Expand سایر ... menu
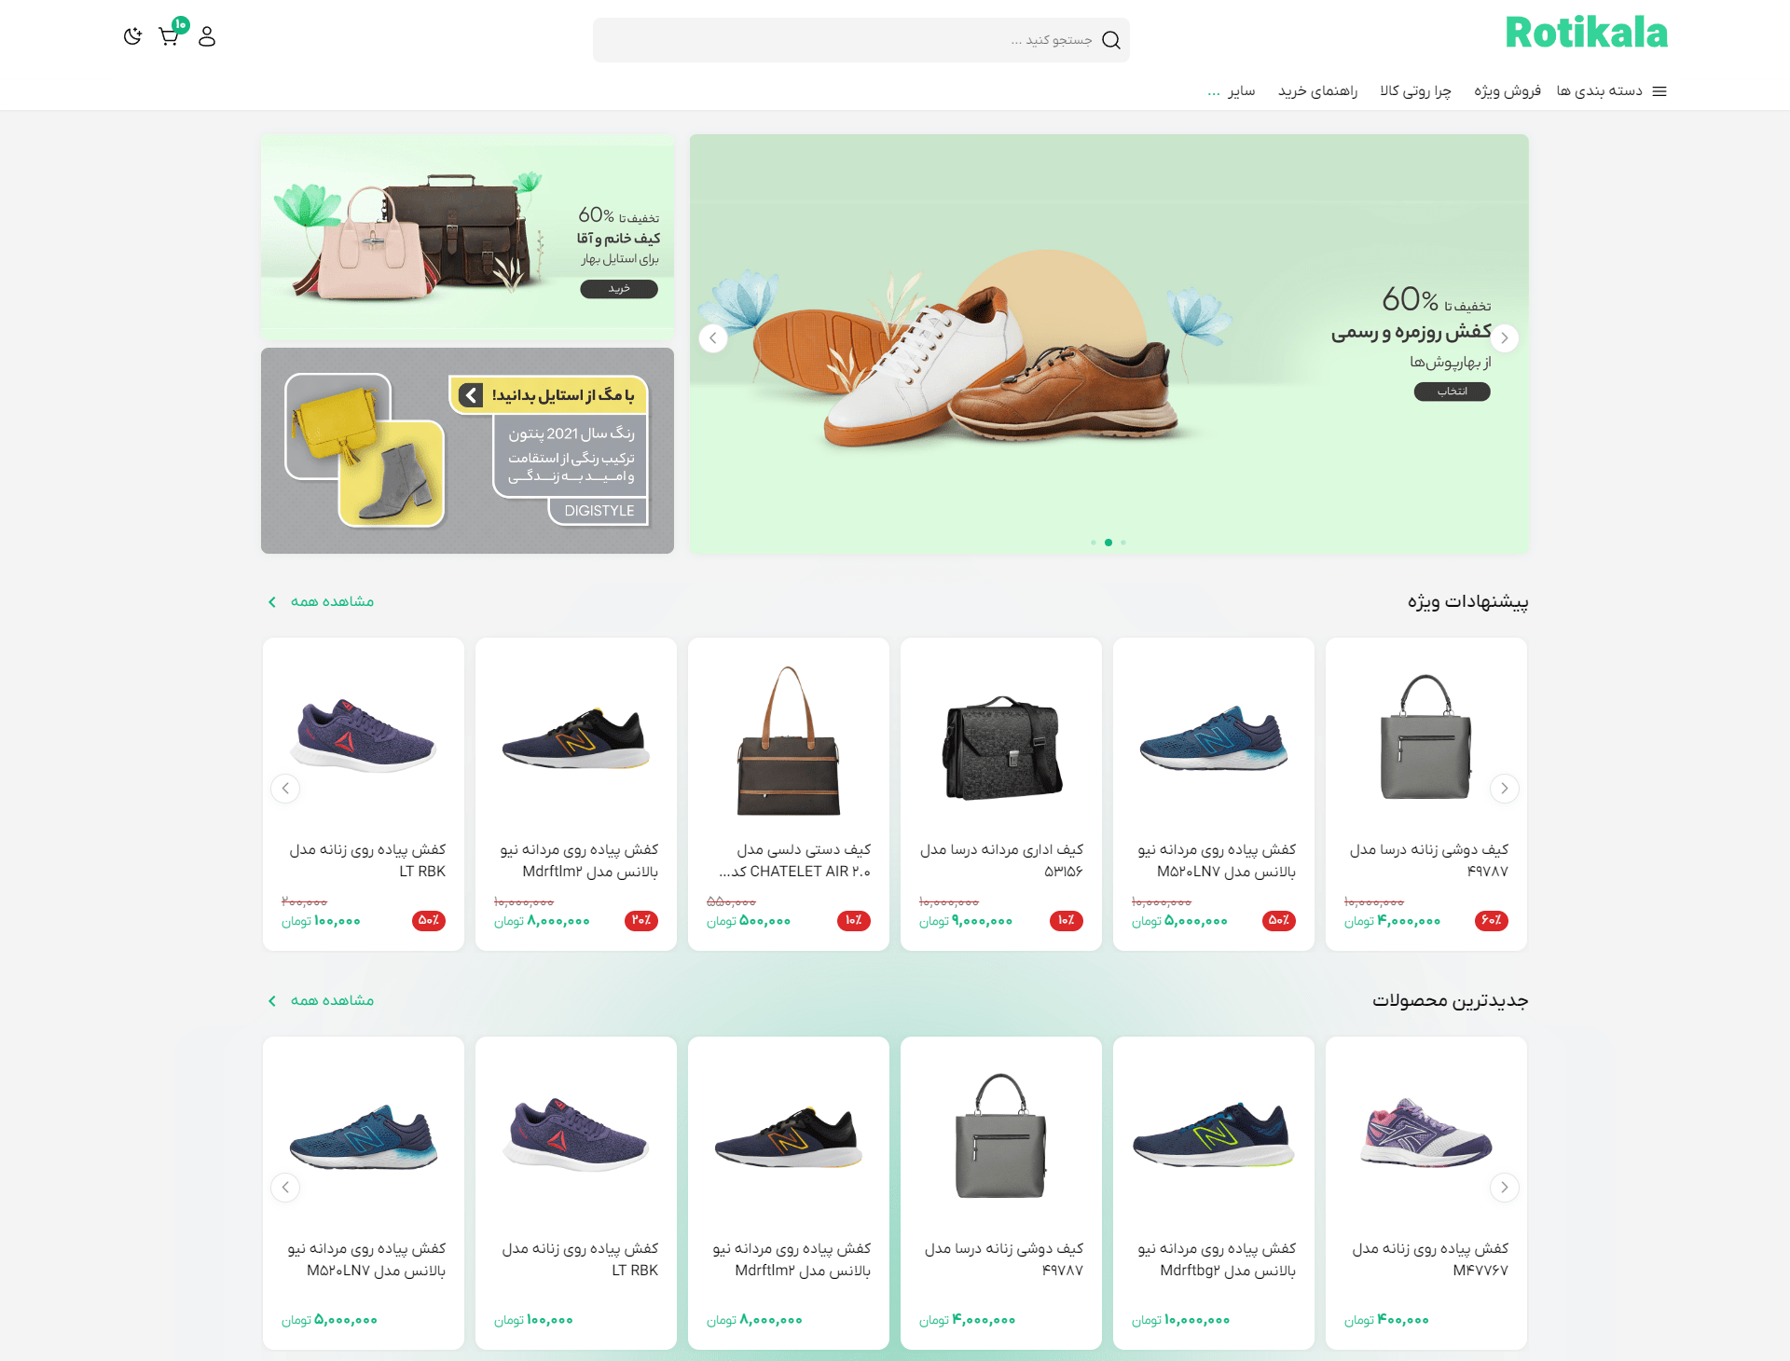Image resolution: width=1790 pixels, height=1361 pixels. pyautogui.click(x=1232, y=90)
